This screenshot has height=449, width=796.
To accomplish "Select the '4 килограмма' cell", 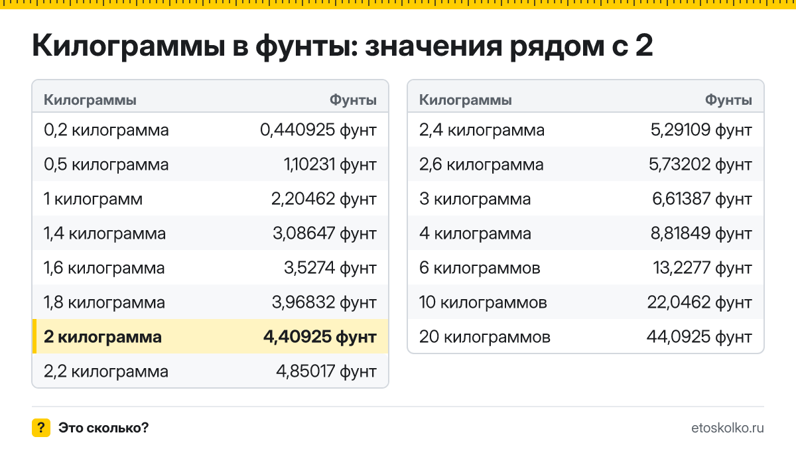I will (476, 233).
